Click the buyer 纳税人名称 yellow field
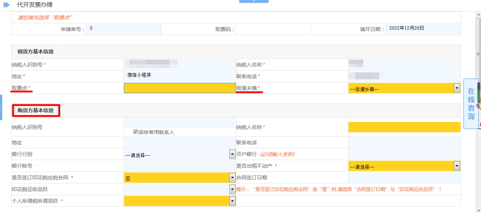481x213 pixels. [404, 127]
